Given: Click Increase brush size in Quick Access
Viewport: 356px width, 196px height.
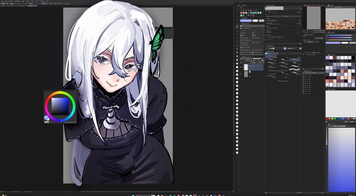Looking at the screenshot, I should coord(246,50).
